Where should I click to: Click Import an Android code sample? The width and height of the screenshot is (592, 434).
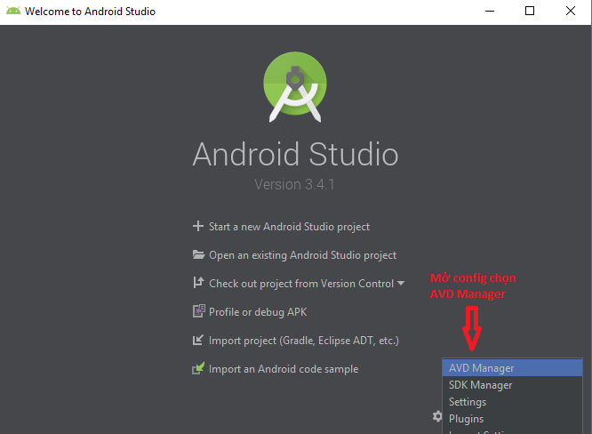[x=284, y=369]
